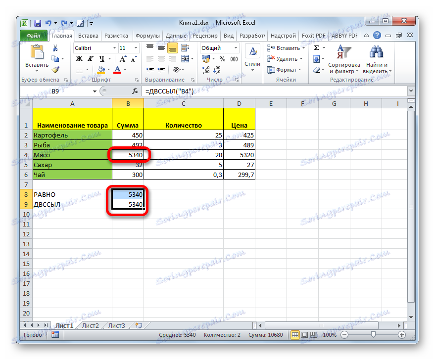Apply the fill color bucket
This screenshot has height=360, width=435.
click(101, 70)
